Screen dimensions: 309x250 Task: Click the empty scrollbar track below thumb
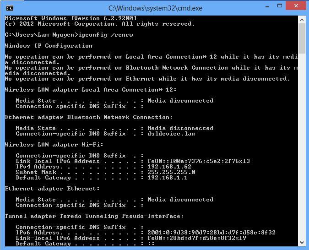click(302, 147)
